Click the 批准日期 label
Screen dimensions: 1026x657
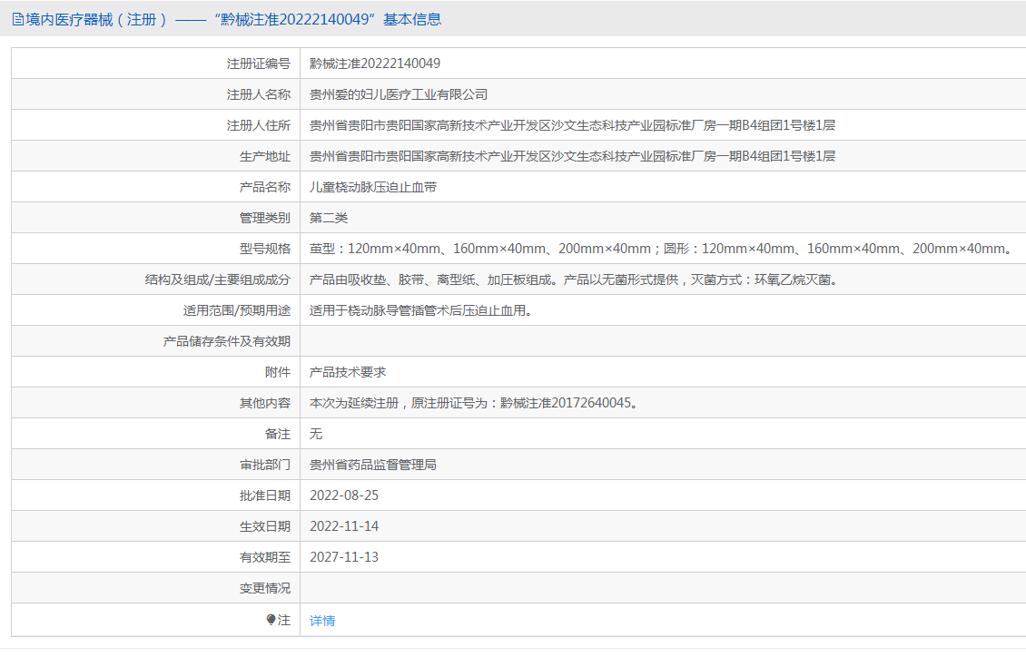(265, 495)
